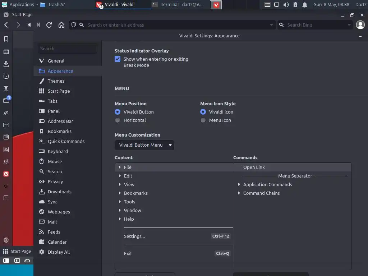
Task: Open the user profile avatar
Action: click(x=360, y=25)
